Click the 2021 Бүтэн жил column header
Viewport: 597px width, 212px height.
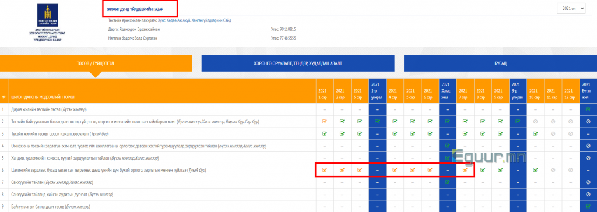click(x=588, y=91)
